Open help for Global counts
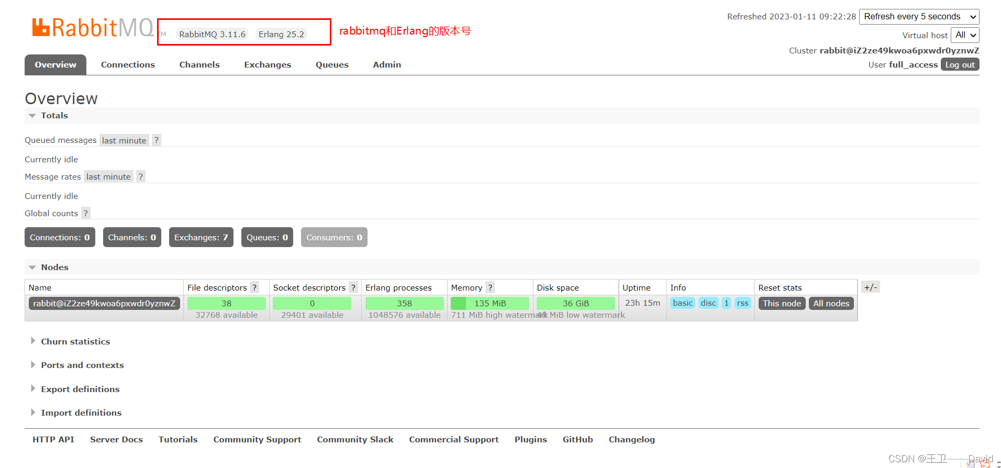This screenshot has width=1001, height=468. (x=86, y=213)
